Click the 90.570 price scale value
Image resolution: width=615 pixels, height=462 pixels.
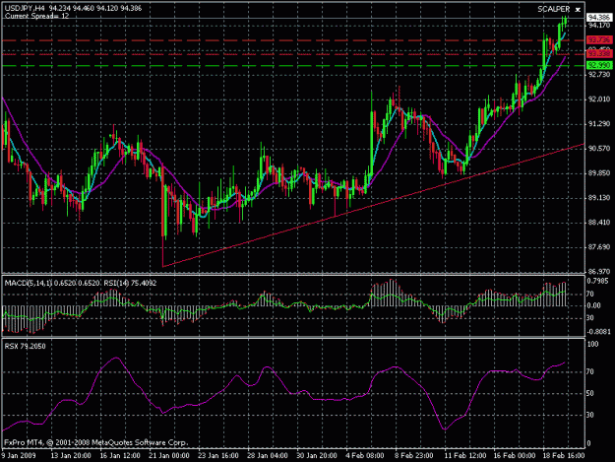pyautogui.click(x=599, y=149)
